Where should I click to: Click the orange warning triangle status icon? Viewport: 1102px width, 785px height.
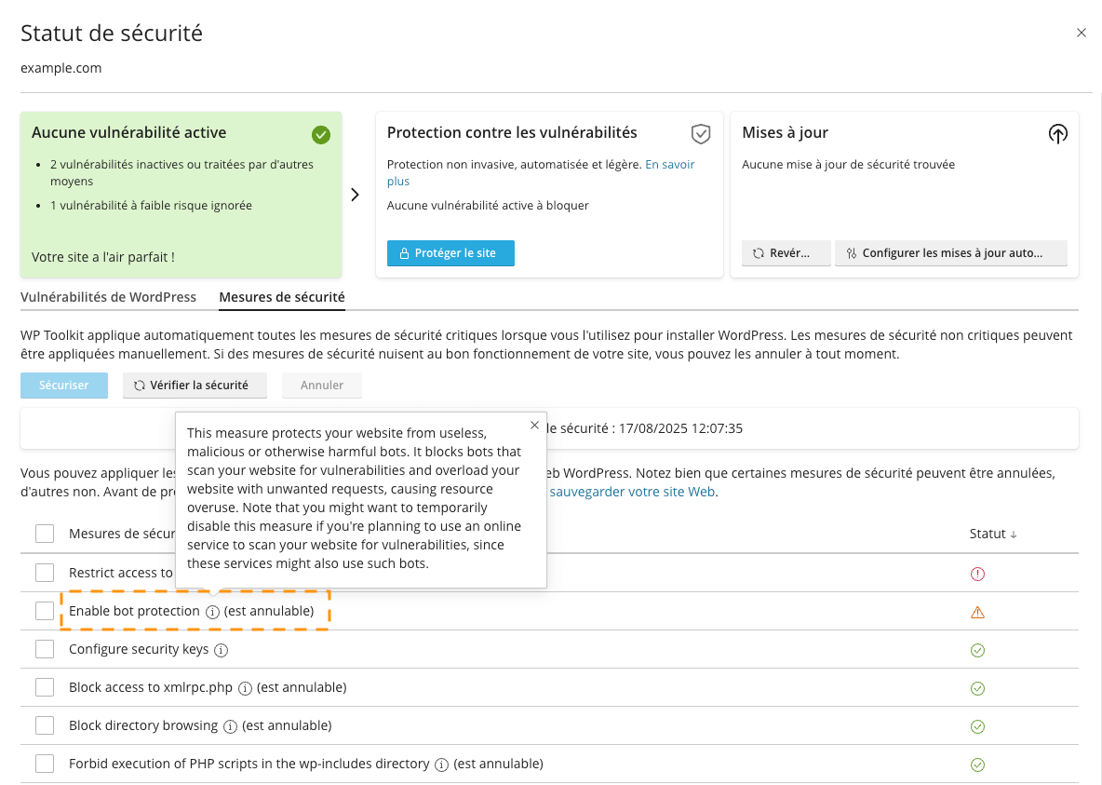[x=977, y=612]
